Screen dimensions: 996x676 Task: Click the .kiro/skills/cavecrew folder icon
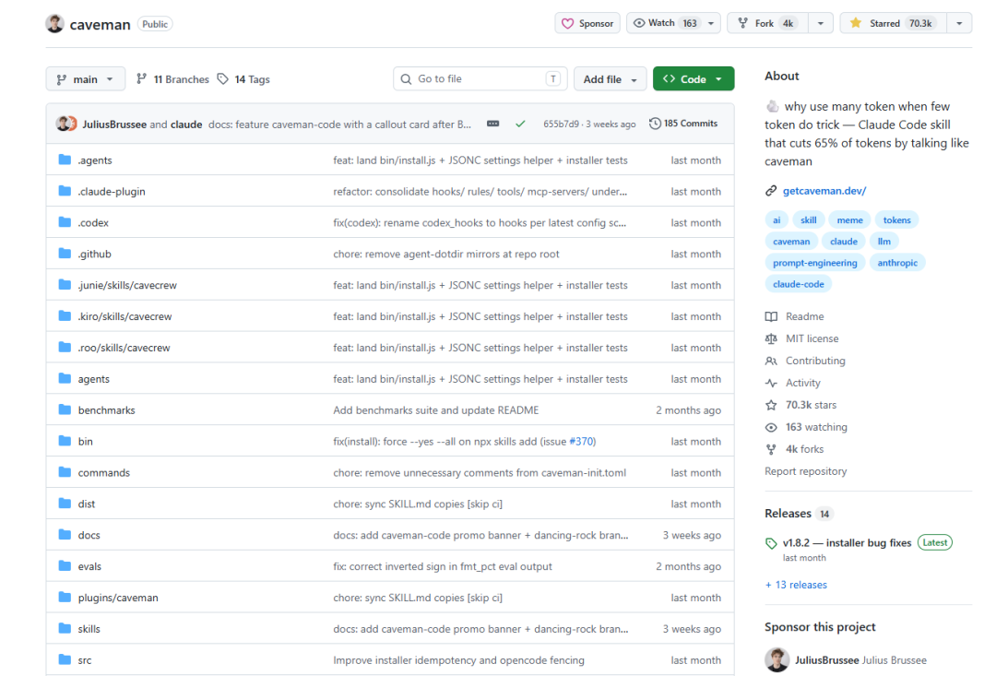click(65, 315)
